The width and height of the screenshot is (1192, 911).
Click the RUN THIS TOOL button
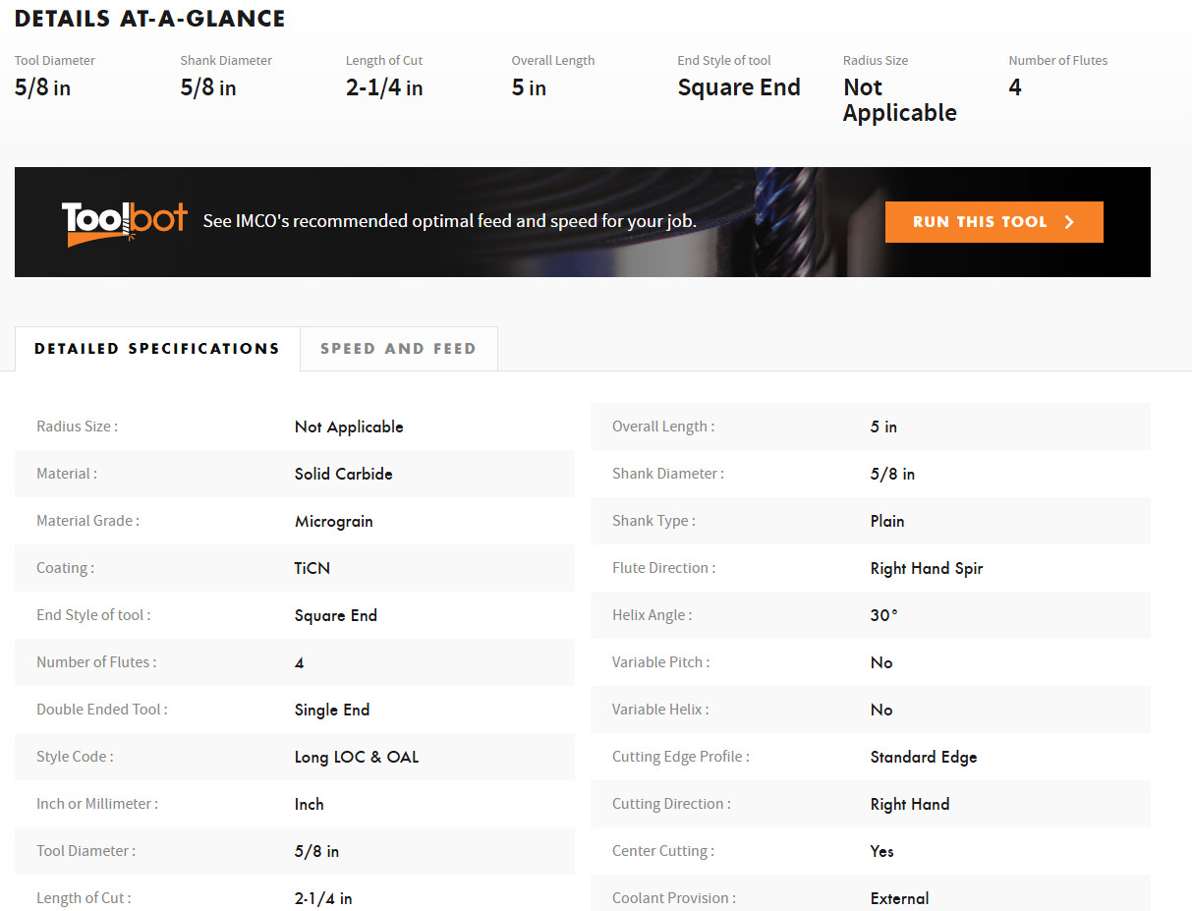pos(993,222)
